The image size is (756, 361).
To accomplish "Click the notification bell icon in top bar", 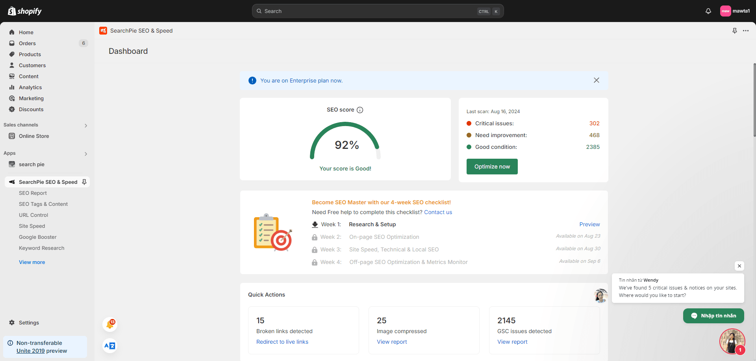I will [x=708, y=11].
